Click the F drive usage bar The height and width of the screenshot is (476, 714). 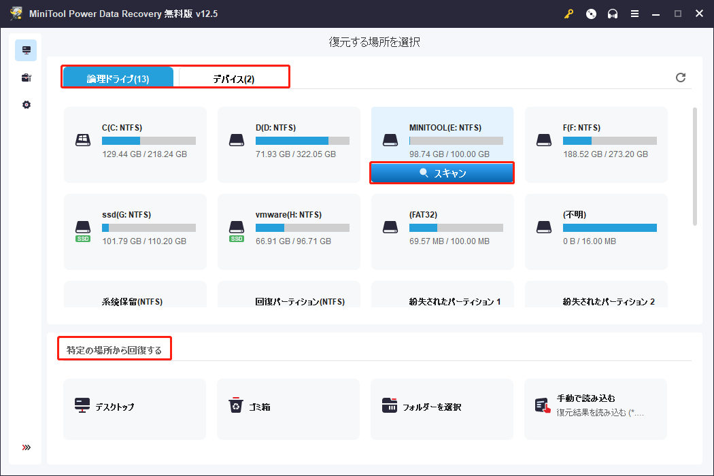(x=610, y=141)
